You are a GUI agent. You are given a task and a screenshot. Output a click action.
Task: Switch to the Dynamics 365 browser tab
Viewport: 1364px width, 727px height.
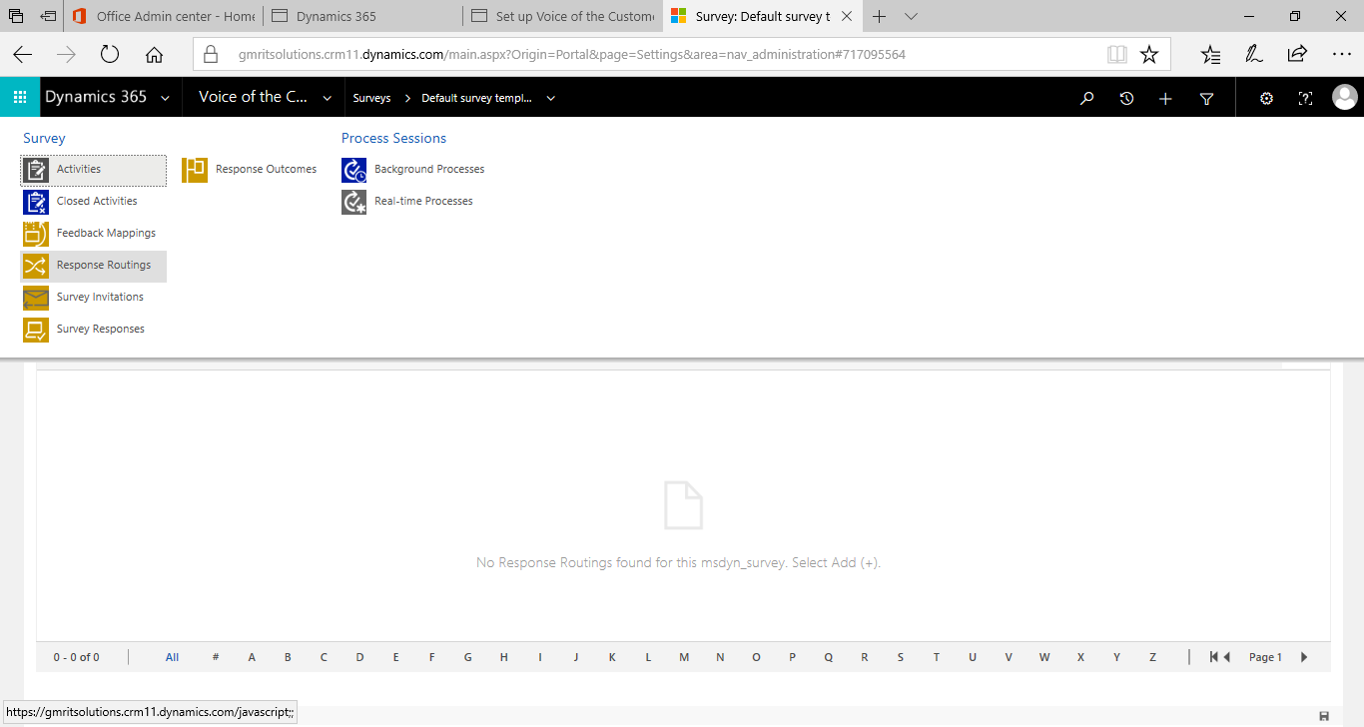[x=362, y=16]
